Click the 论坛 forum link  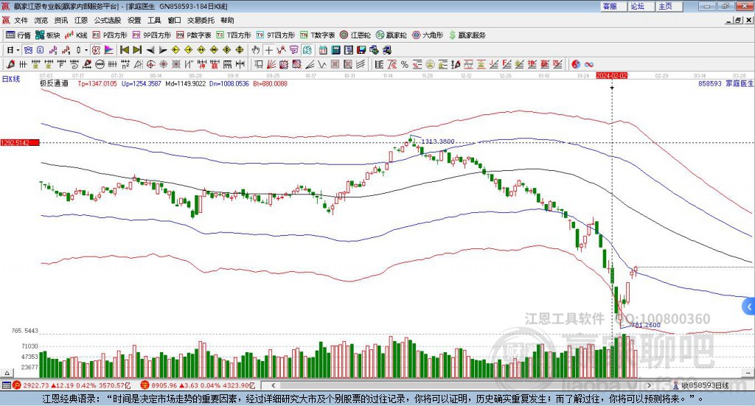pos(637,6)
